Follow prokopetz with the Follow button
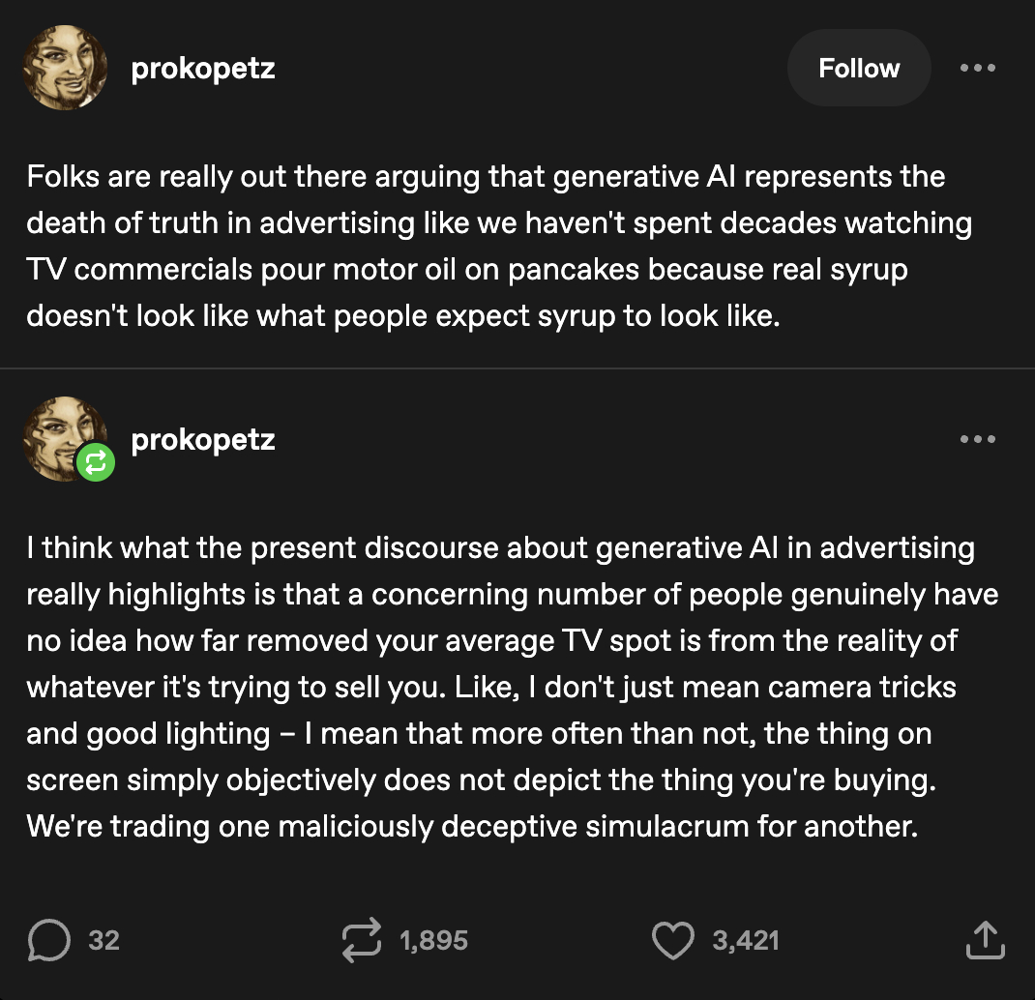The height and width of the screenshot is (1000, 1035). [859, 68]
